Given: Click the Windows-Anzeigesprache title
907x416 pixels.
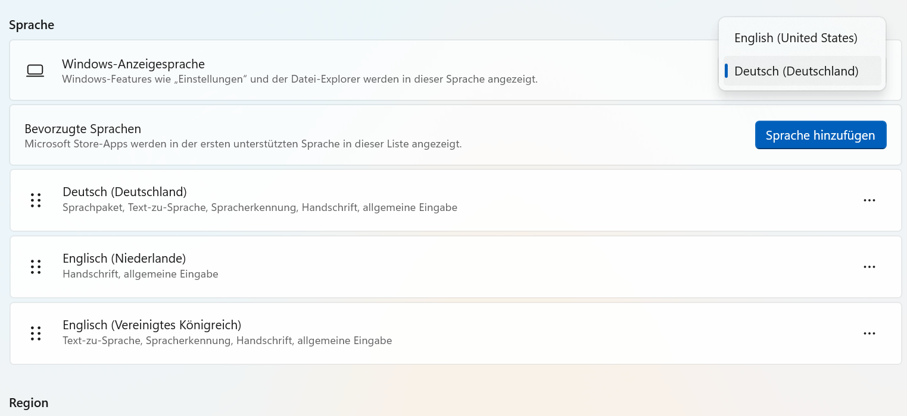Looking at the screenshot, I should pos(133,64).
